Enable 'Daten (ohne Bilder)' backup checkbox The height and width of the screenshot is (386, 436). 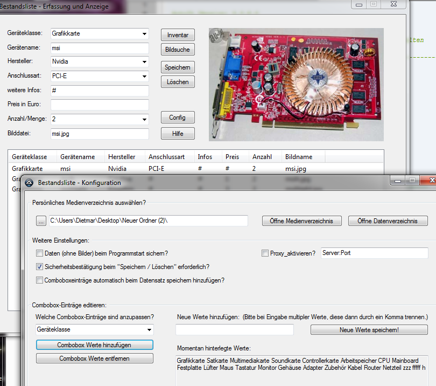tap(39, 253)
